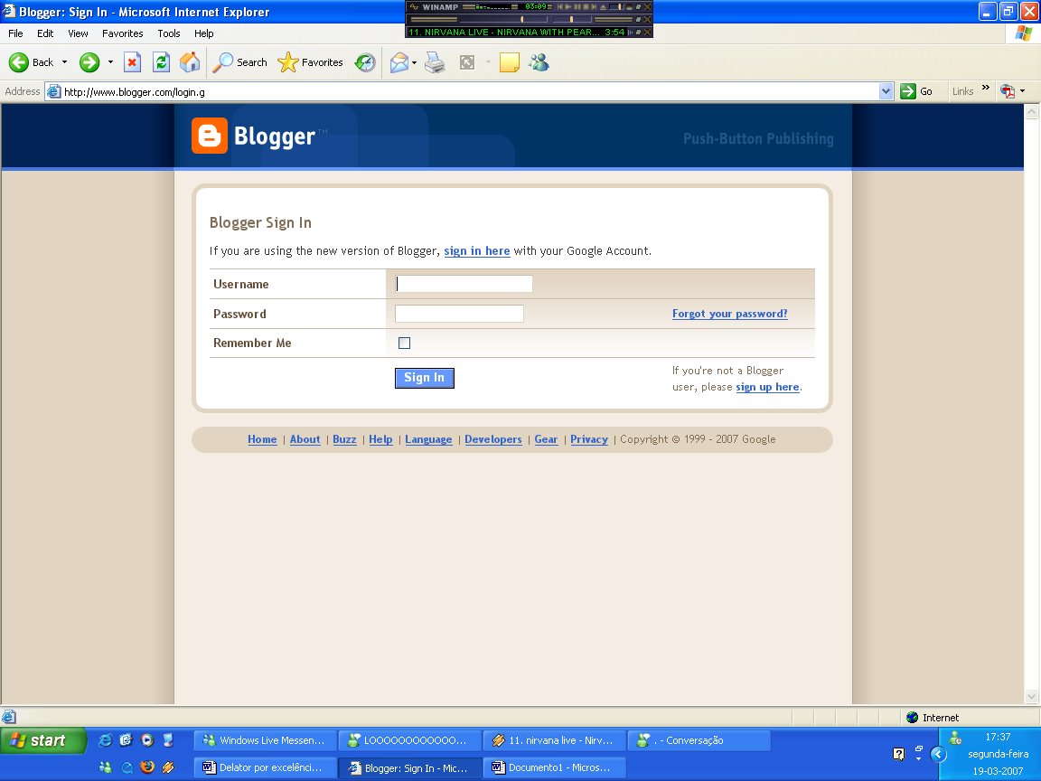Screen dimensions: 1041x781
Task: Open the View menu
Action: 78,33
